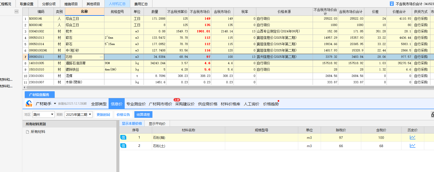Select the 枕木 material row name
This screenshot has height=172, width=434.
[x=84, y=31]
